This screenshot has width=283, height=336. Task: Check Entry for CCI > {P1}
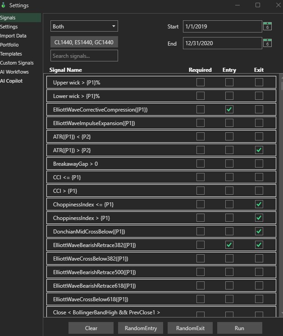[229, 191]
